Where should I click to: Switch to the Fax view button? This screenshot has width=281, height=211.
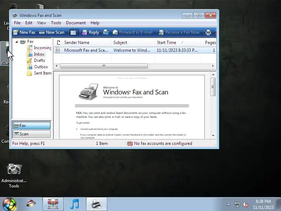(32, 126)
